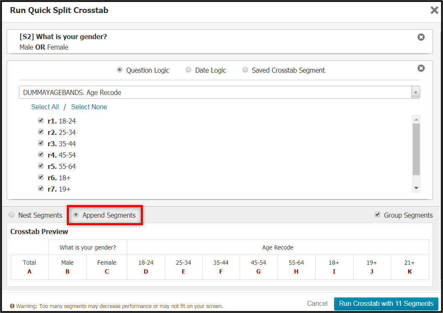
Task: Click the 19+ J preview column
Action: [x=372, y=267]
